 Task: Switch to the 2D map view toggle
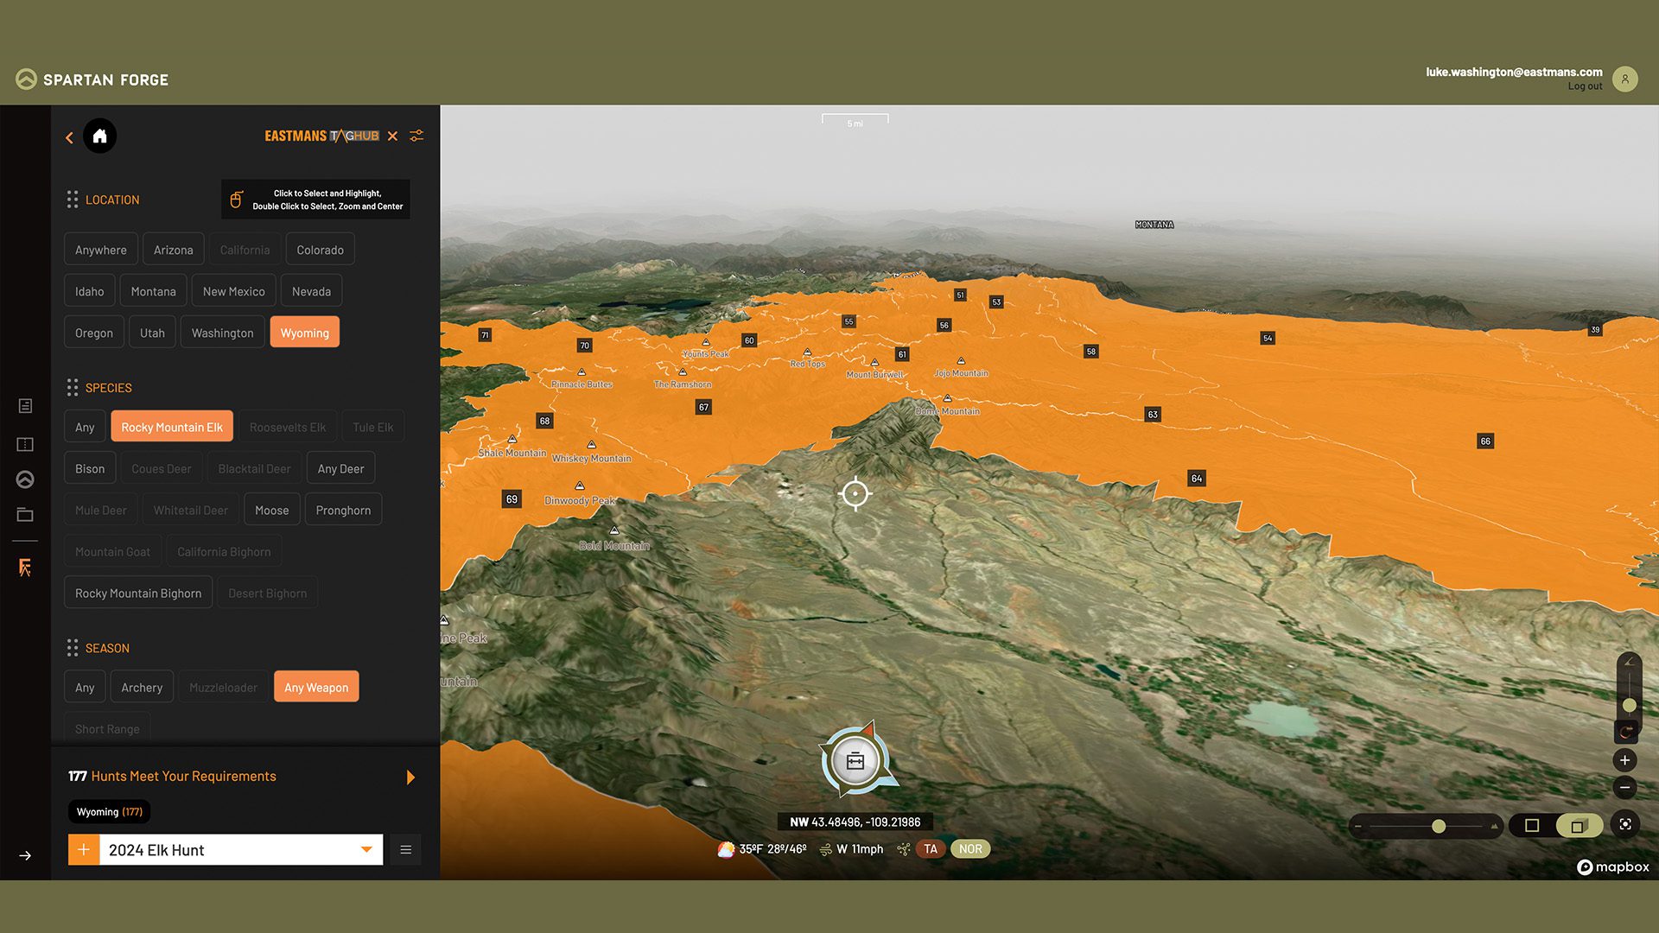1532,826
